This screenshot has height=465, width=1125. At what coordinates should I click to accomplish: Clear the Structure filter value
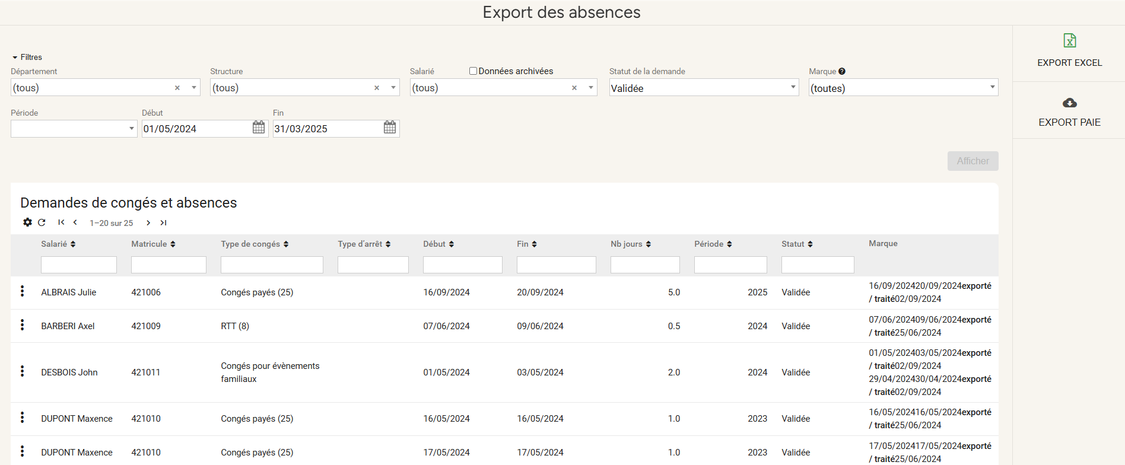coord(376,88)
